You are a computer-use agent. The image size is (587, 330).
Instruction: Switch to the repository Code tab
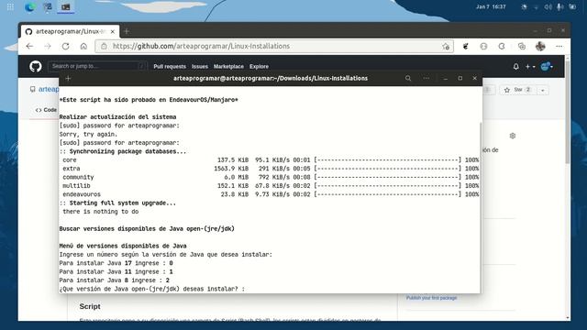pos(46,110)
